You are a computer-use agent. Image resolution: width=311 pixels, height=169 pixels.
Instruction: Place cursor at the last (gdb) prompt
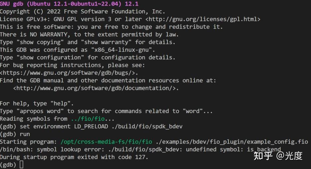22,165
